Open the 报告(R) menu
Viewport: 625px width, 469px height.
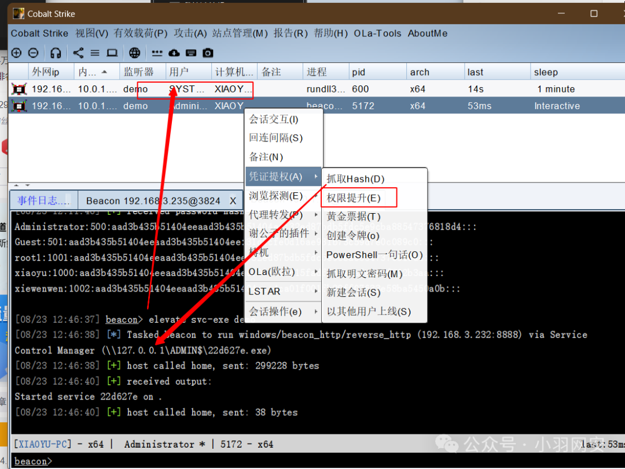(291, 33)
